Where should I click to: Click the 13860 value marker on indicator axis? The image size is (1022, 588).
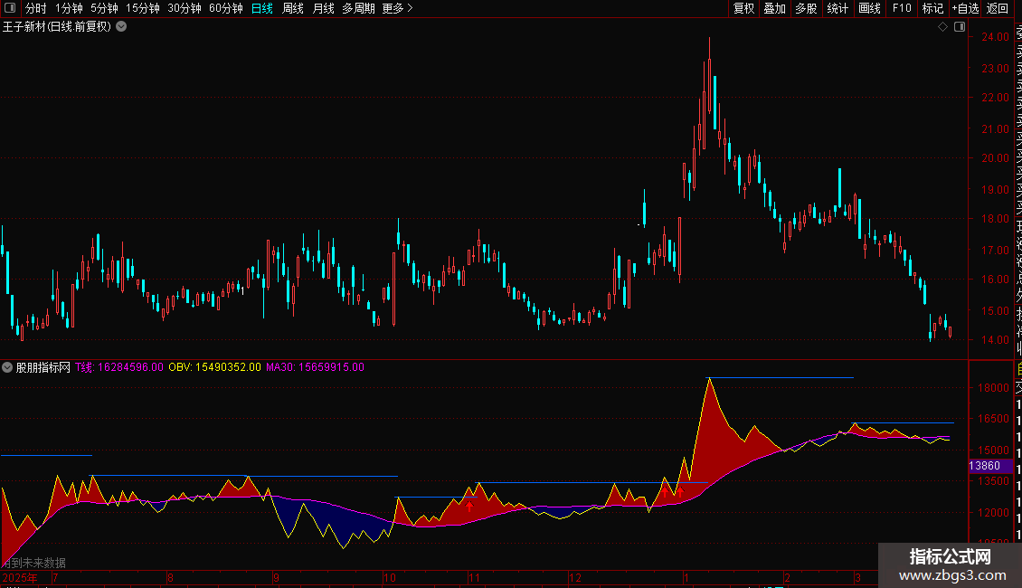tap(990, 466)
